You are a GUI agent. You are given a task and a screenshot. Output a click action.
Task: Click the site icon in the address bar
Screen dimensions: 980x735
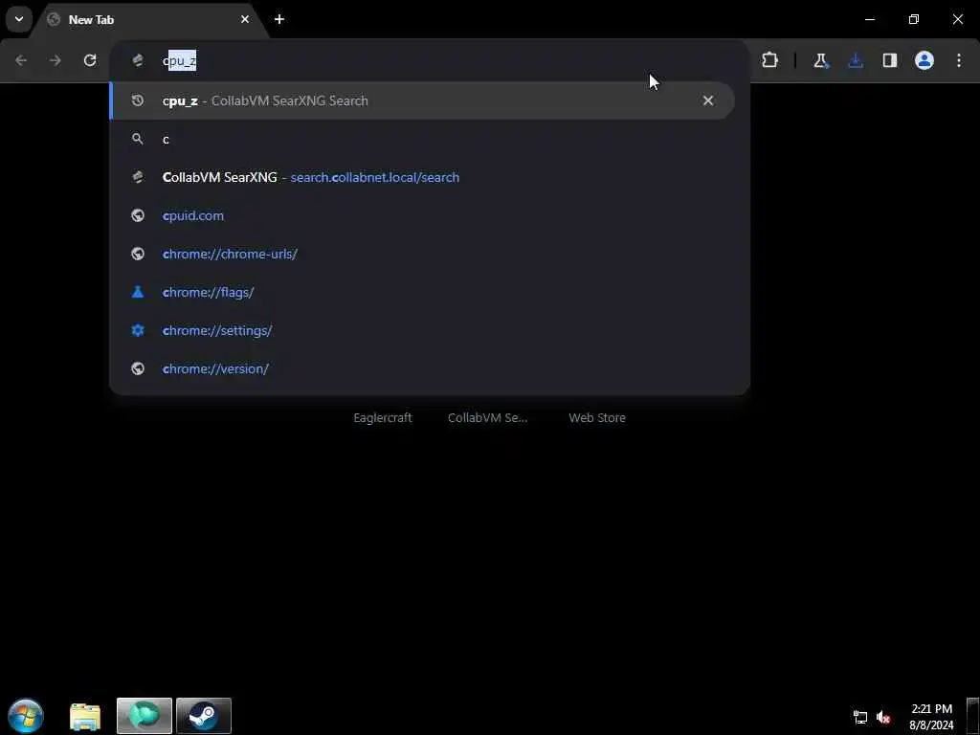[138, 60]
